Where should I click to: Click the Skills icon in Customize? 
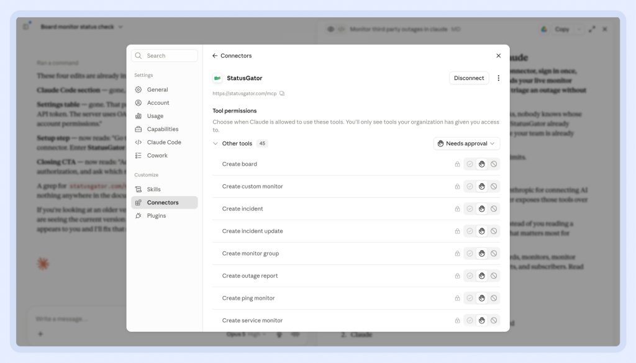pos(139,189)
